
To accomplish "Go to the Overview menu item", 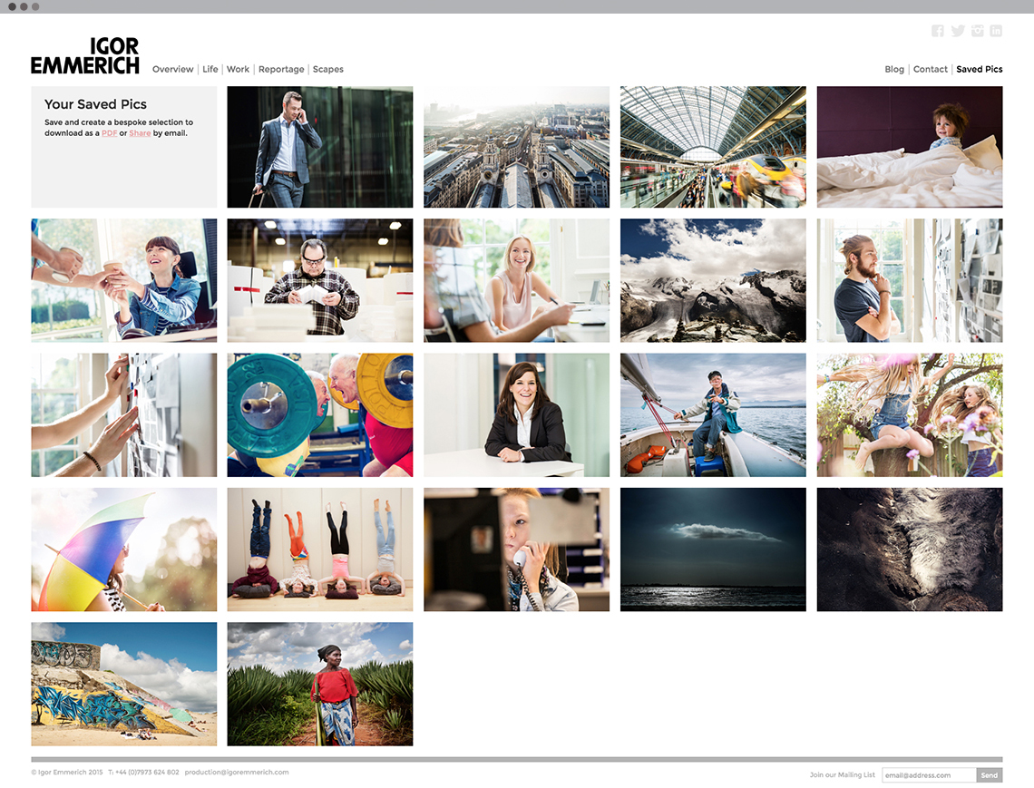I will (172, 70).
